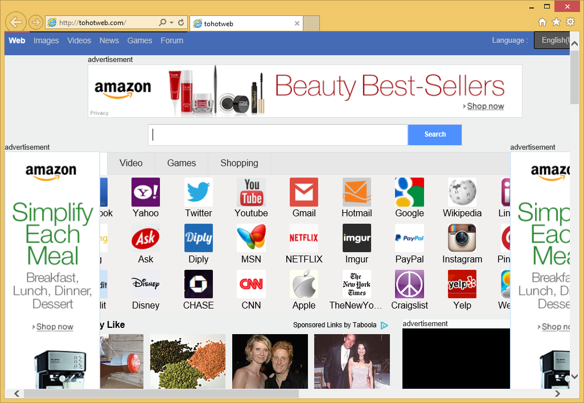584x403 pixels.
Task: Switch to Images in the top nav
Action: click(x=46, y=40)
